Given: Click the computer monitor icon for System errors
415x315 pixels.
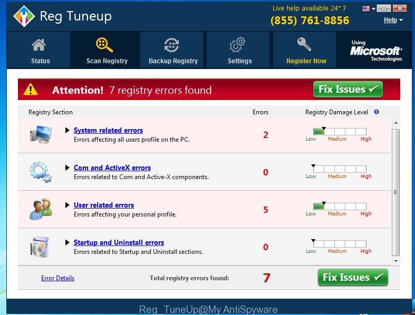Looking at the screenshot, I should click(x=41, y=135).
